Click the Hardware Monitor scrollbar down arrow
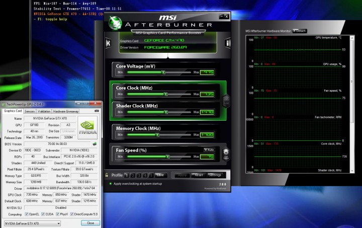 coord(352,171)
